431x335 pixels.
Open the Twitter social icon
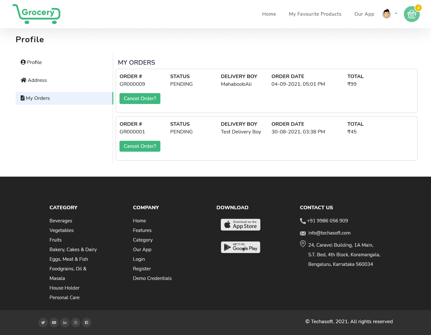[x=43, y=323]
